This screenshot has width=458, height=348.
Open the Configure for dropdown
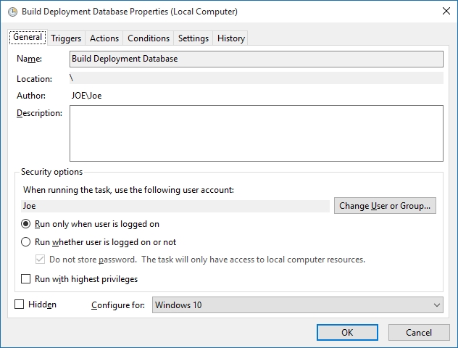(x=298, y=305)
